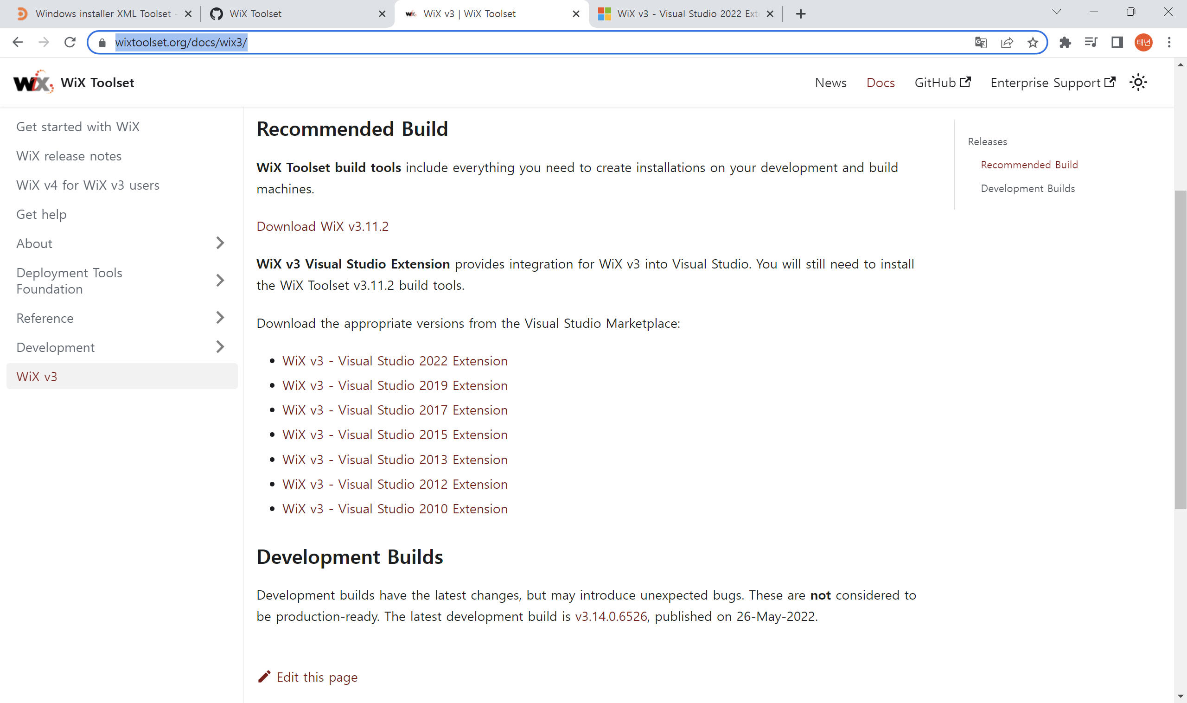1187x703 pixels.
Task: Close the WiX v3 | WiX Toolset tab
Action: (x=576, y=14)
